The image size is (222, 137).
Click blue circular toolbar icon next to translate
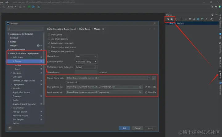[x=33, y=7]
